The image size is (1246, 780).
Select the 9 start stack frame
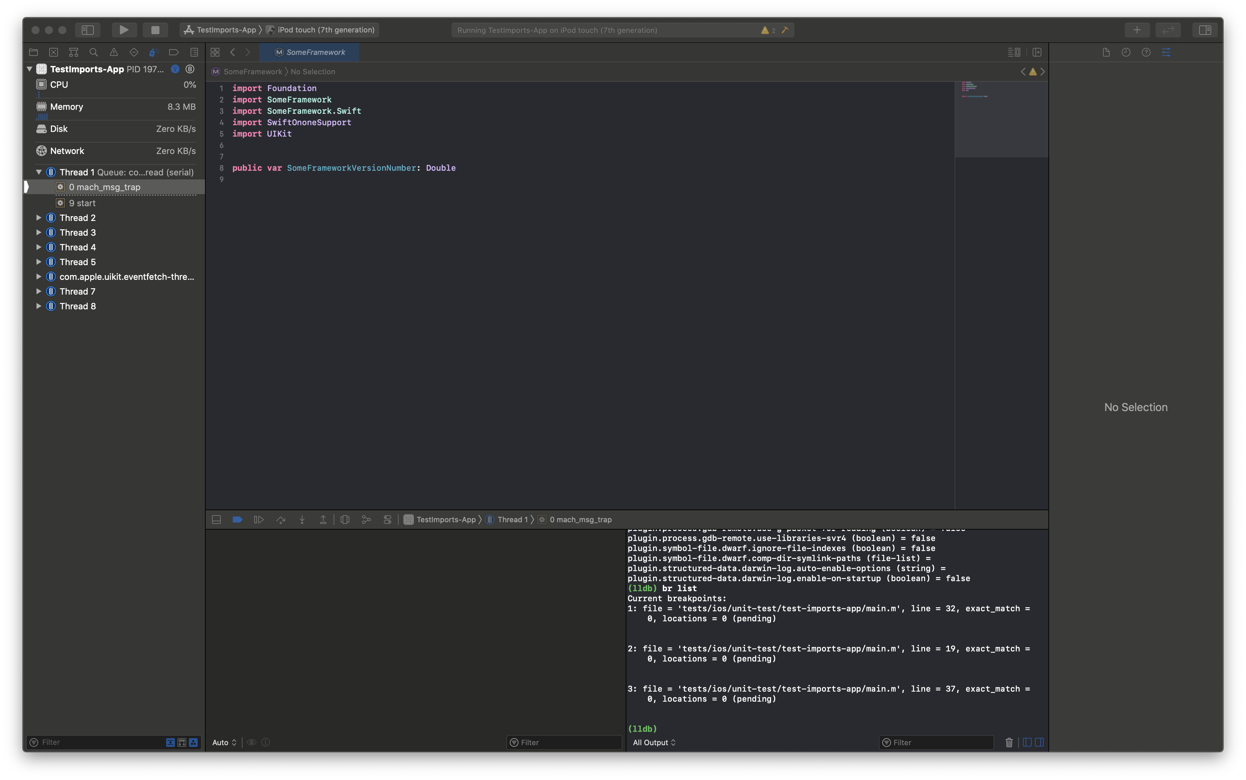tap(83, 203)
